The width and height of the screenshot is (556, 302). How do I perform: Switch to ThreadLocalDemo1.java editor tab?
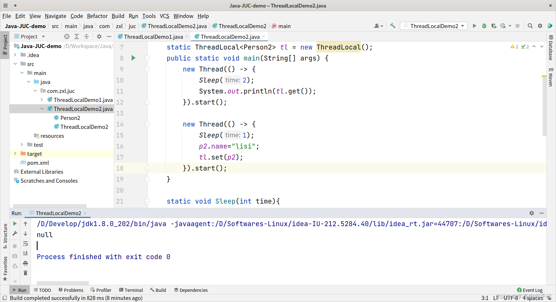point(153,37)
